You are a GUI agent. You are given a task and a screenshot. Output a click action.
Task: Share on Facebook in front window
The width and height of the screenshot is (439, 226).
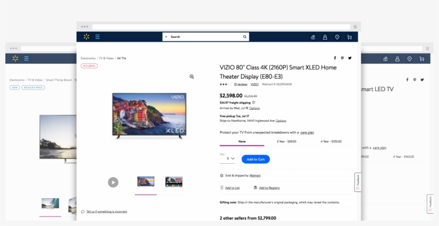[x=335, y=58]
